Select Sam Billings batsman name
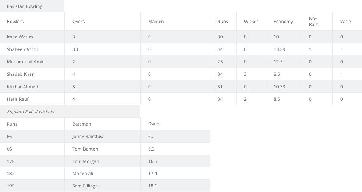Viewport: 362px width, 192px height. (x=85, y=186)
